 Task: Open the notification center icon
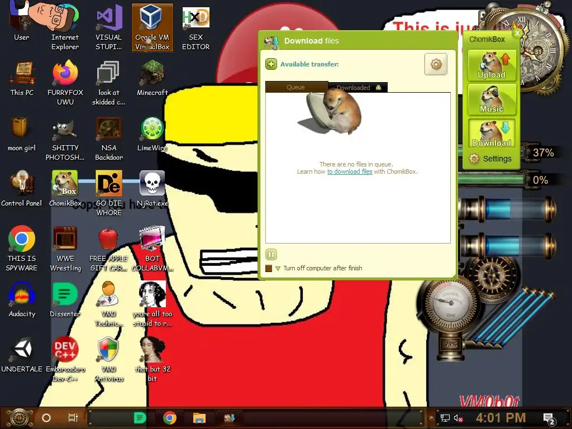549,418
